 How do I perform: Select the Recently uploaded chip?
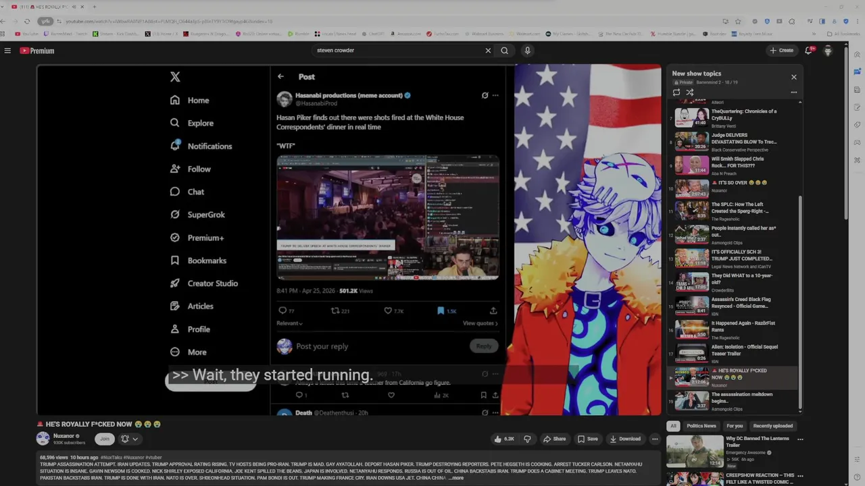(x=773, y=426)
